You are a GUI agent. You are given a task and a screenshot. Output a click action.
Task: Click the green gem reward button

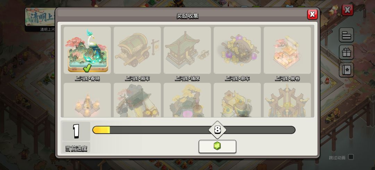(x=217, y=146)
